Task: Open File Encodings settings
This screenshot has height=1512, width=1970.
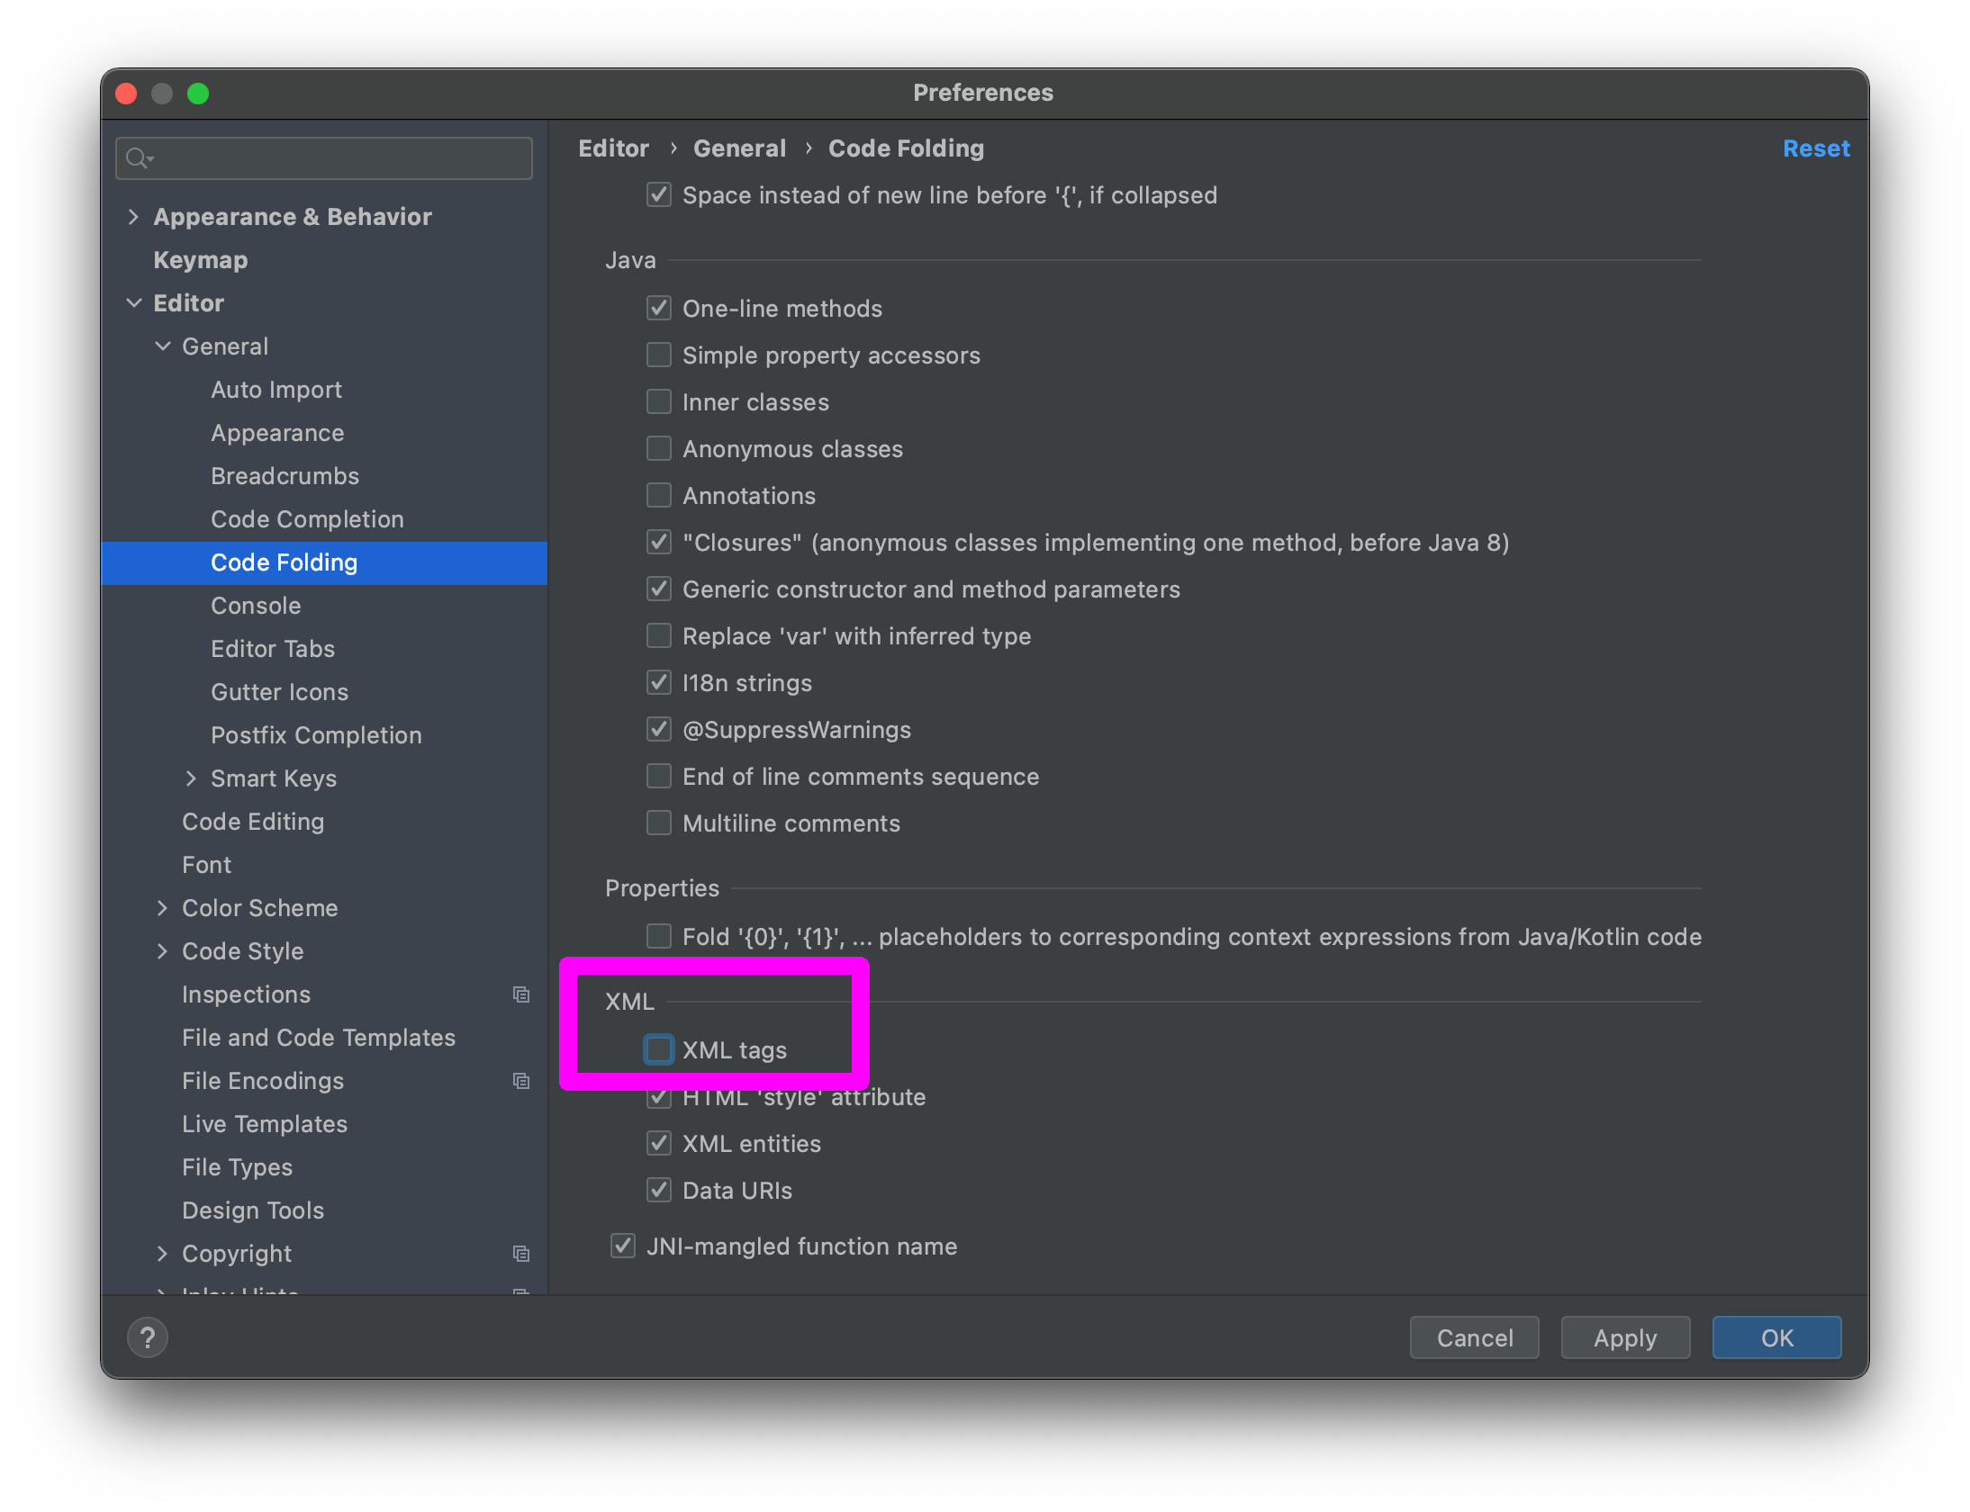Action: click(263, 1081)
